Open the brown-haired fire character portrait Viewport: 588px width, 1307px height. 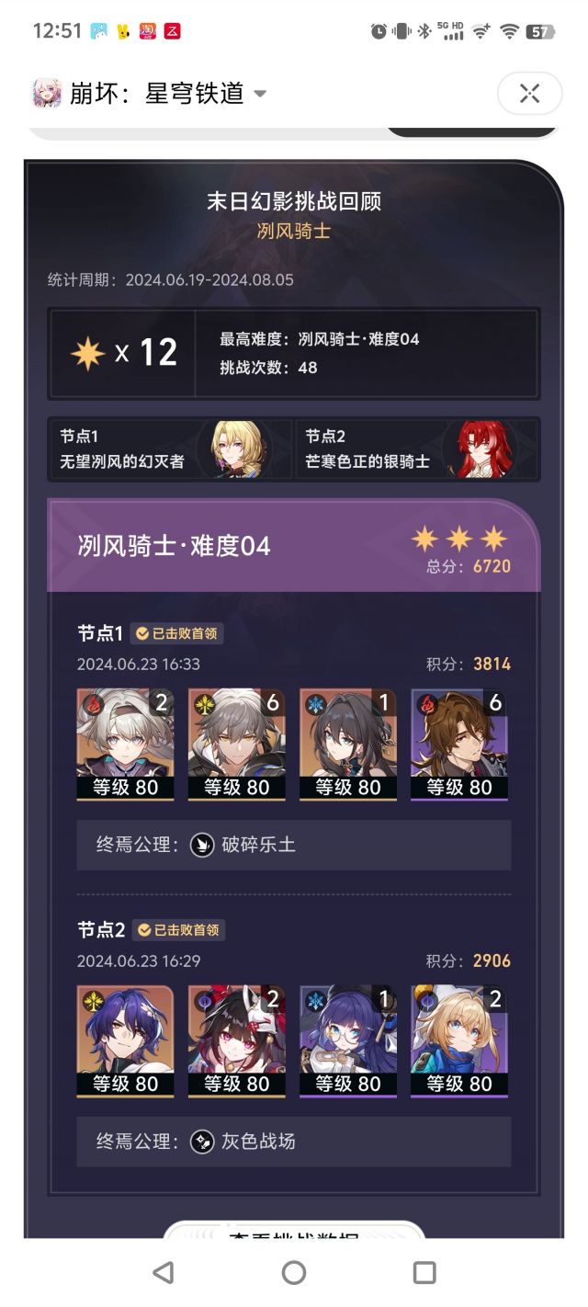(x=459, y=744)
